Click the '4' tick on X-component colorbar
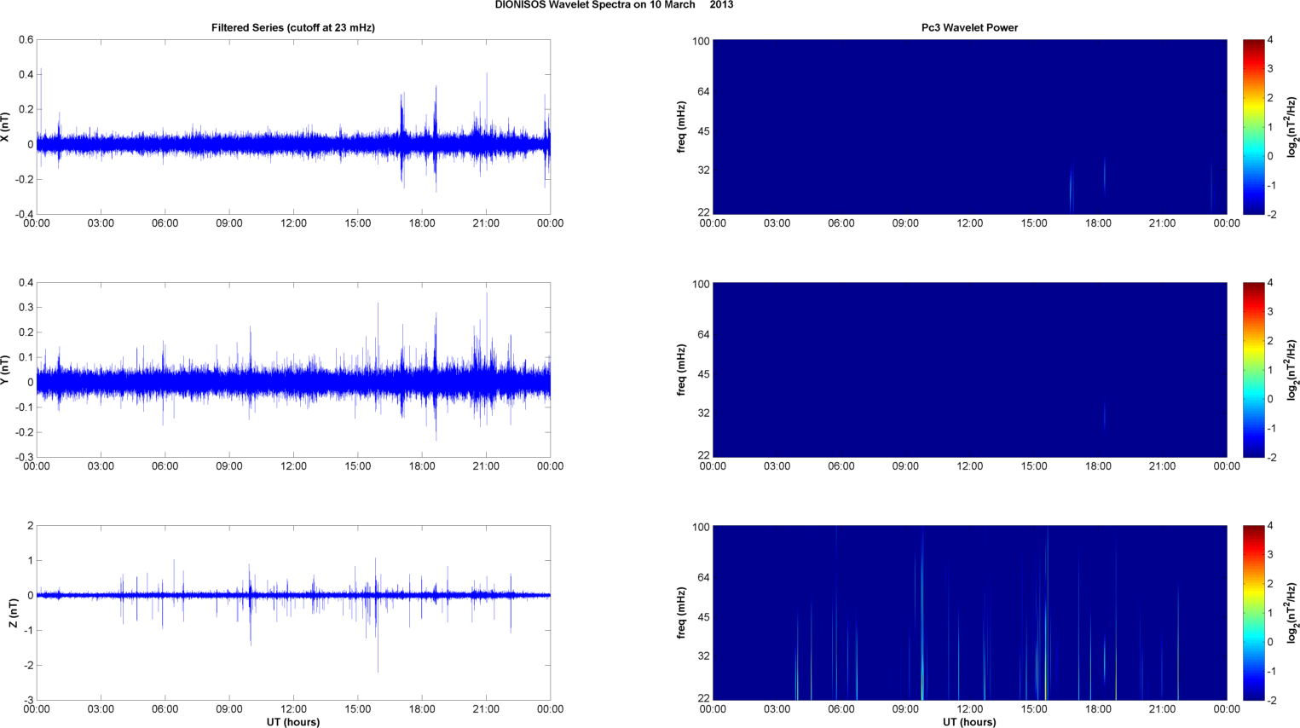 1271,40
